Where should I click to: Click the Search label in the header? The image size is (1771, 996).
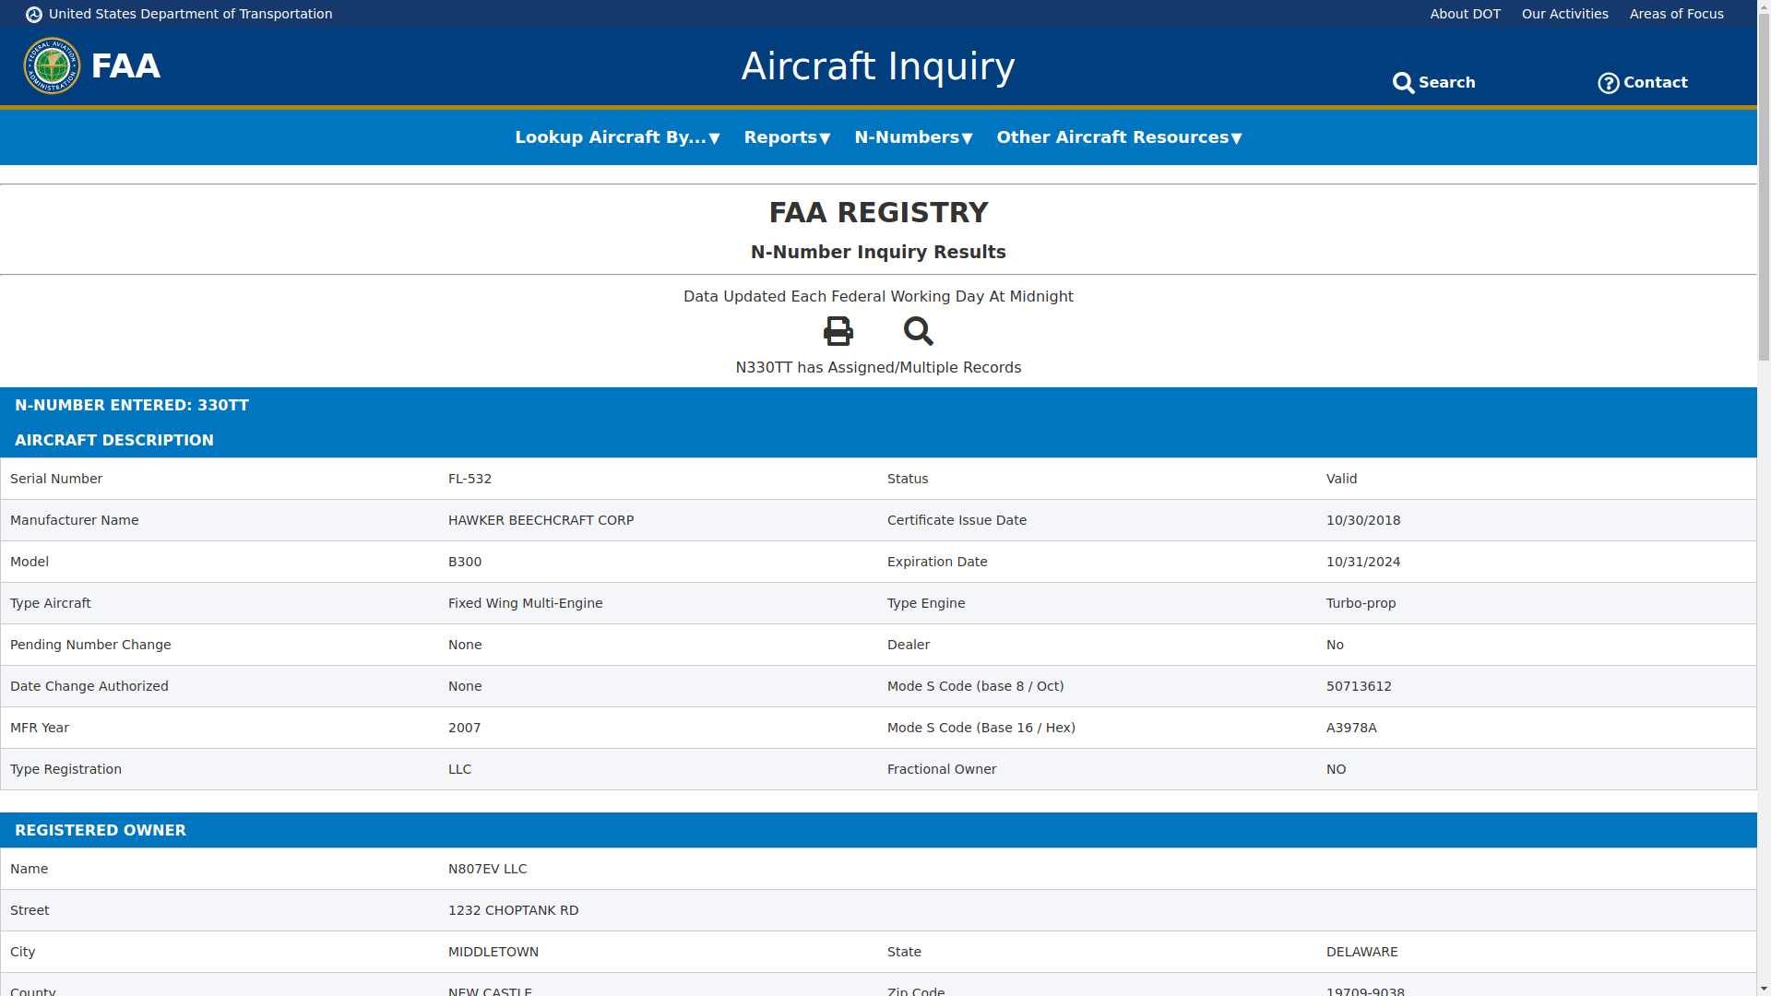click(1448, 82)
